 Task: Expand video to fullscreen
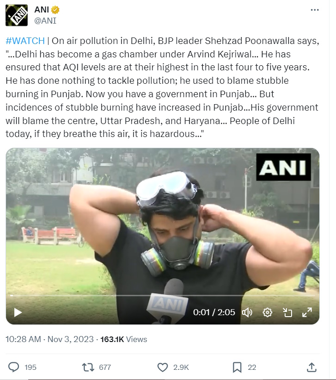coord(307,312)
